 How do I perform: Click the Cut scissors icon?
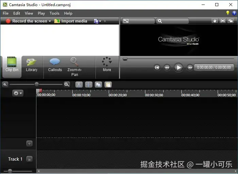click(79, 85)
